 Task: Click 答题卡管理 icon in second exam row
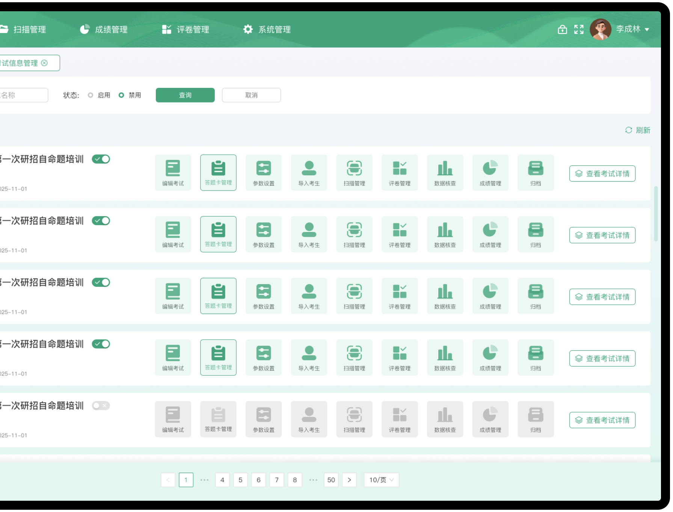point(218,234)
